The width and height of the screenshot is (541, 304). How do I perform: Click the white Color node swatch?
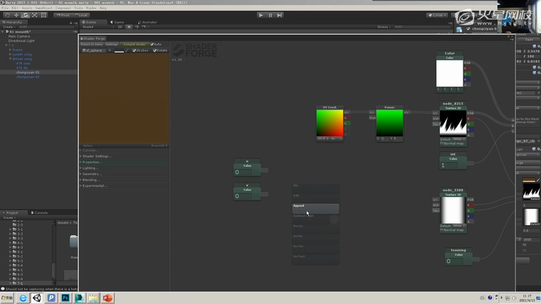450,73
